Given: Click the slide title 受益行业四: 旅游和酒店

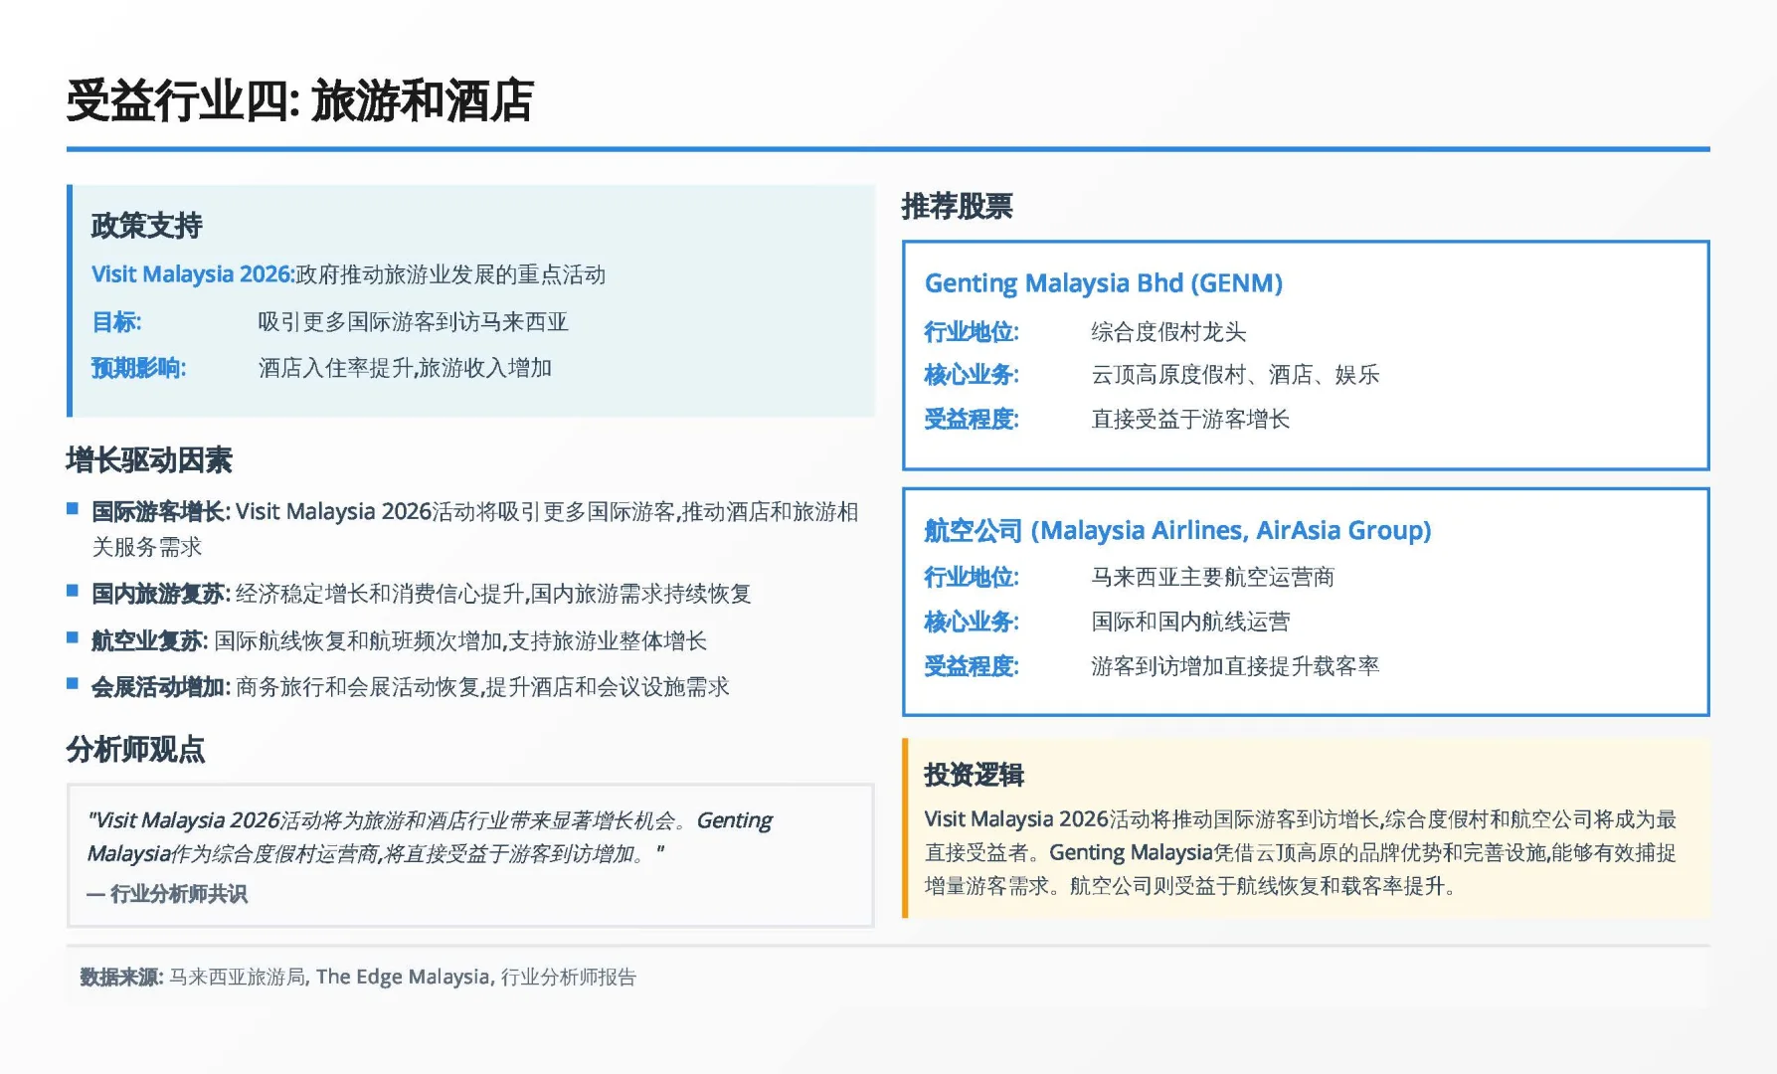Looking at the screenshot, I should (x=299, y=100).
